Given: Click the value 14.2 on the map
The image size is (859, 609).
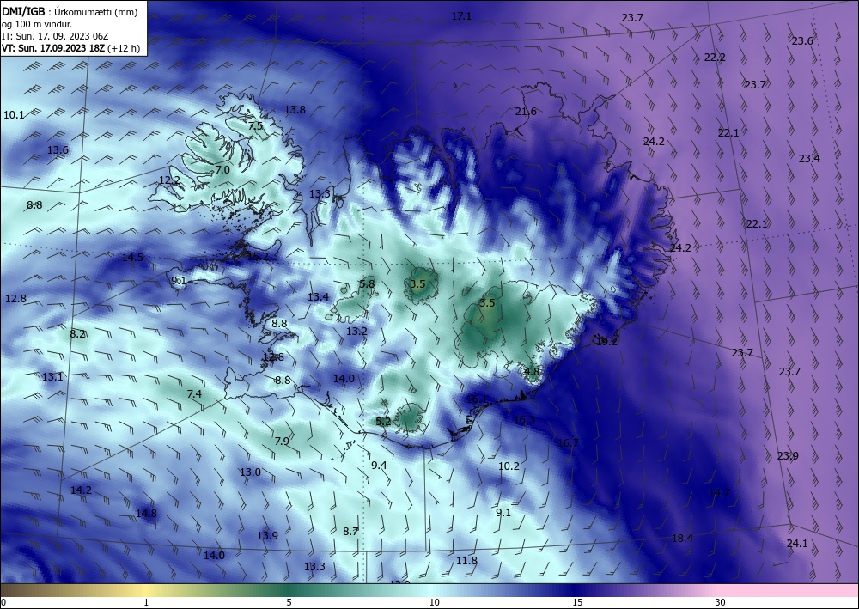Looking at the screenshot, I should [x=81, y=490].
